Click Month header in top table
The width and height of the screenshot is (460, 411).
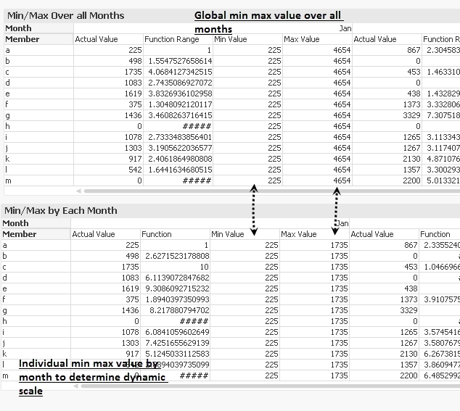(x=18, y=28)
